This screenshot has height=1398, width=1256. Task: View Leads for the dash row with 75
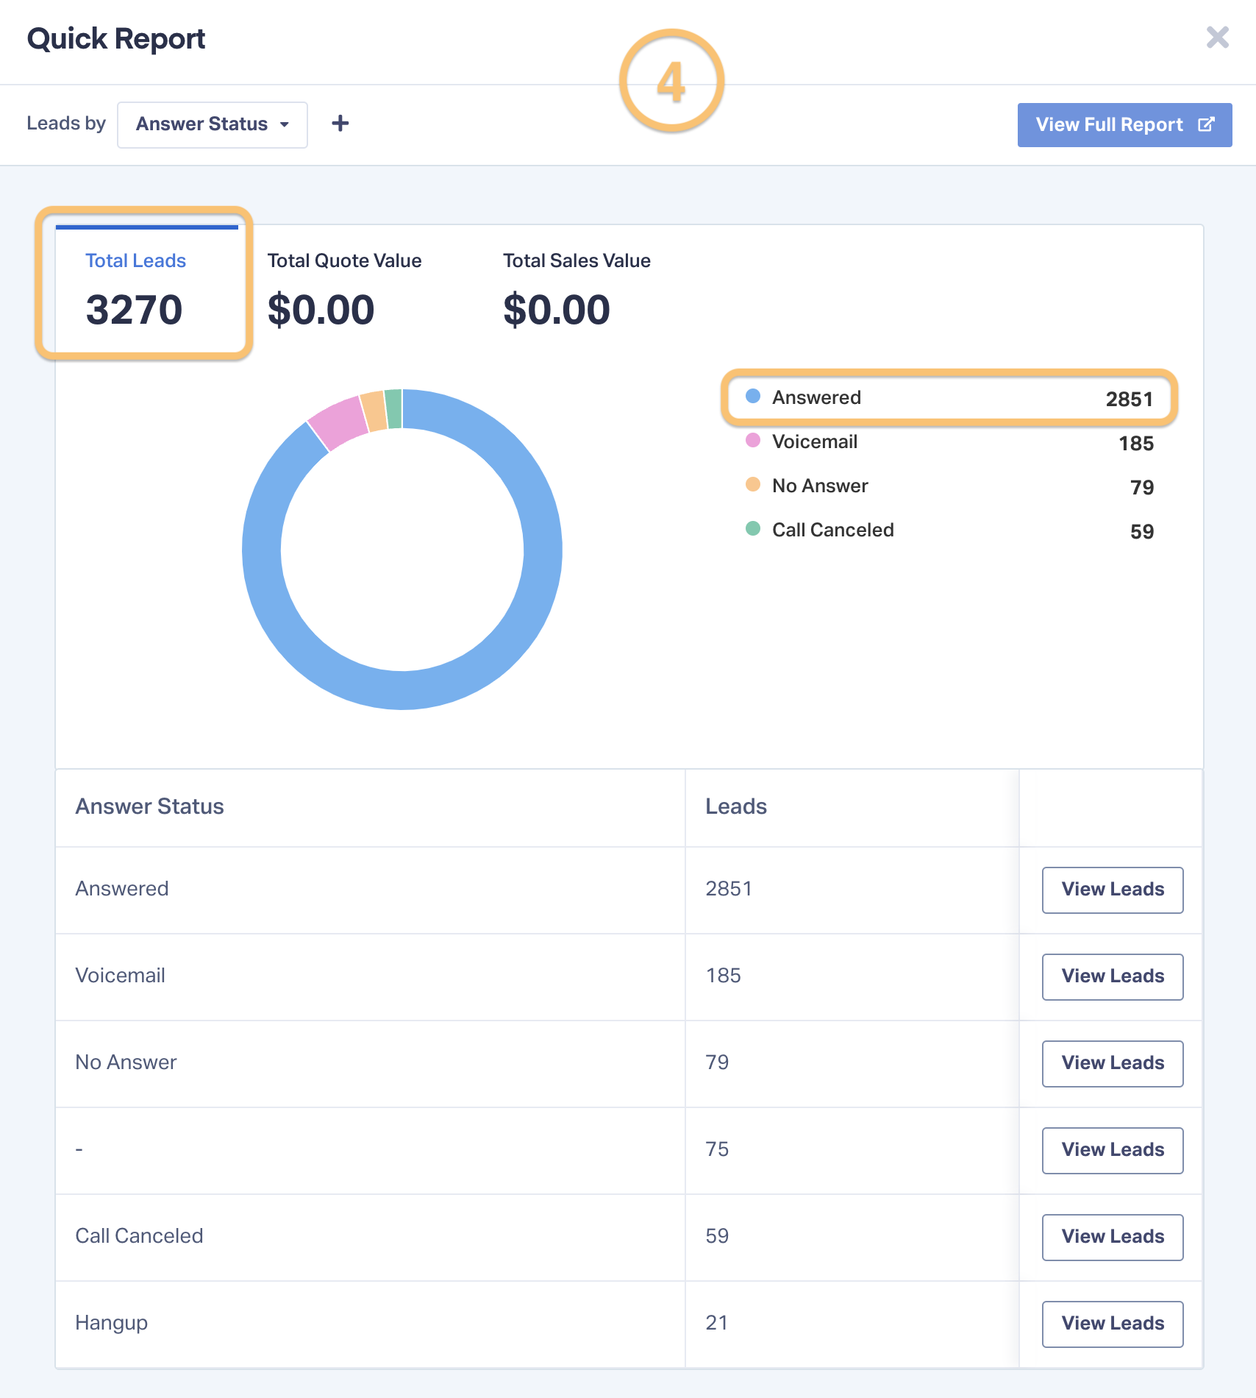point(1113,1150)
